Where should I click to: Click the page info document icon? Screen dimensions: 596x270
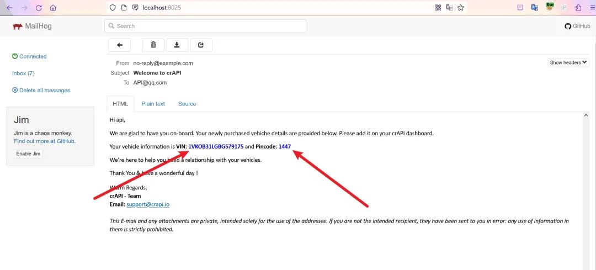[124, 7]
